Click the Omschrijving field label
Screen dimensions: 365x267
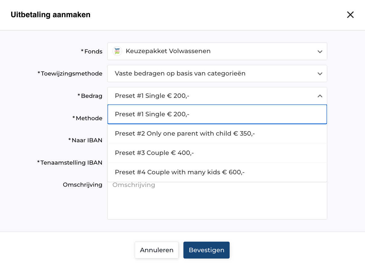(82, 185)
